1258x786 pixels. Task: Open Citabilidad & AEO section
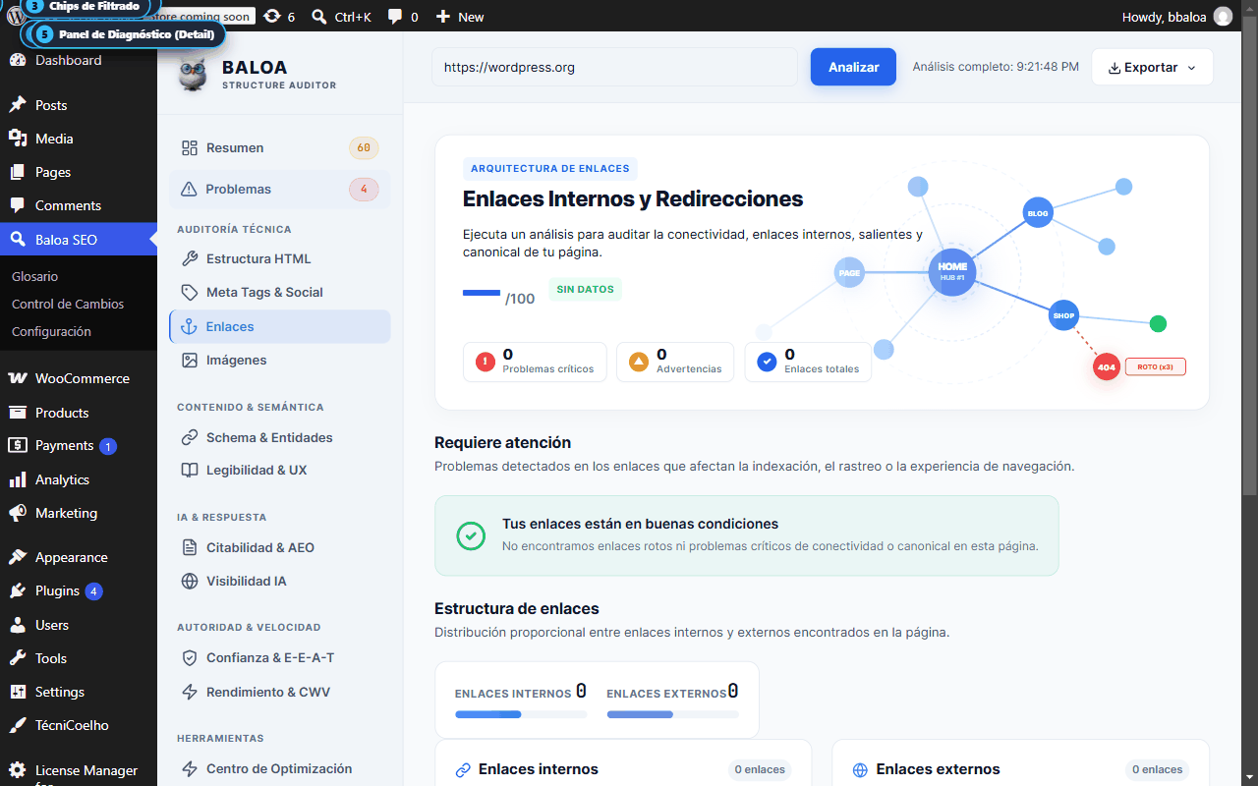pyautogui.click(x=279, y=547)
